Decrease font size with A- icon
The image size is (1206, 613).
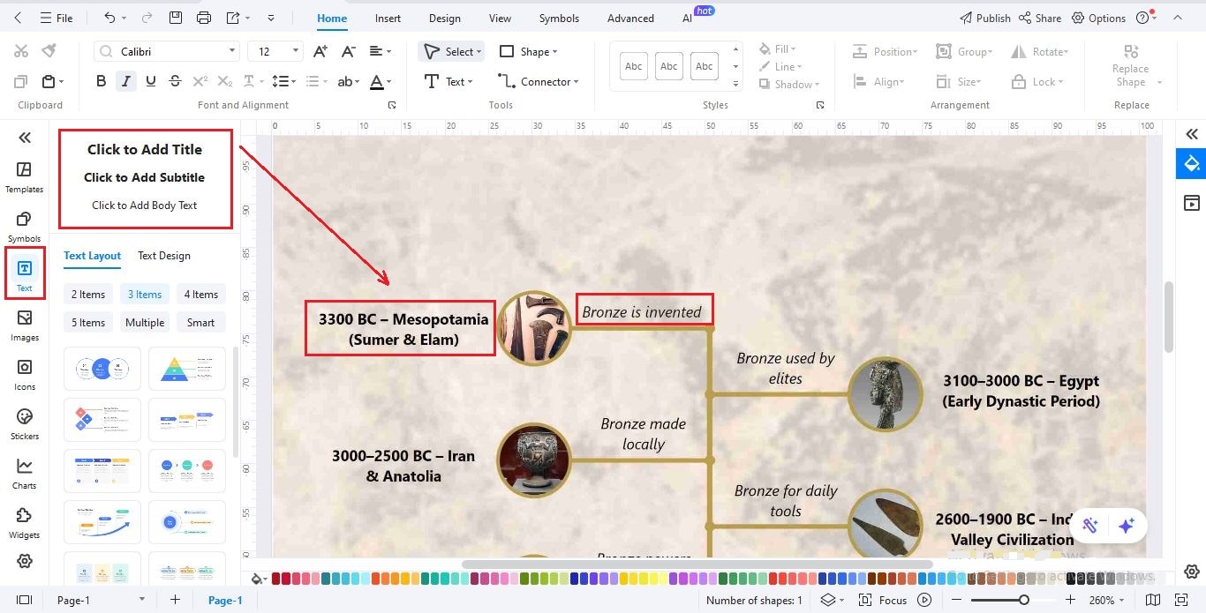[x=348, y=51]
